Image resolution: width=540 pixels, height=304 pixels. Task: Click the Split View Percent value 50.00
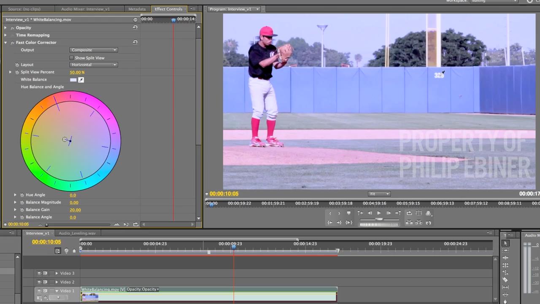[x=77, y=72]
